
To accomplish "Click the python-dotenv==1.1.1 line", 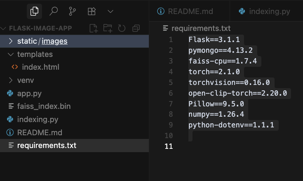I will click(x=231, y=125).
